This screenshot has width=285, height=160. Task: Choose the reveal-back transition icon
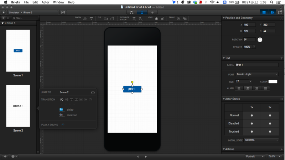point(85,100)
